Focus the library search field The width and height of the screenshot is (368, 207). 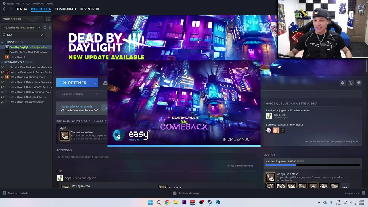click(22, 35)
